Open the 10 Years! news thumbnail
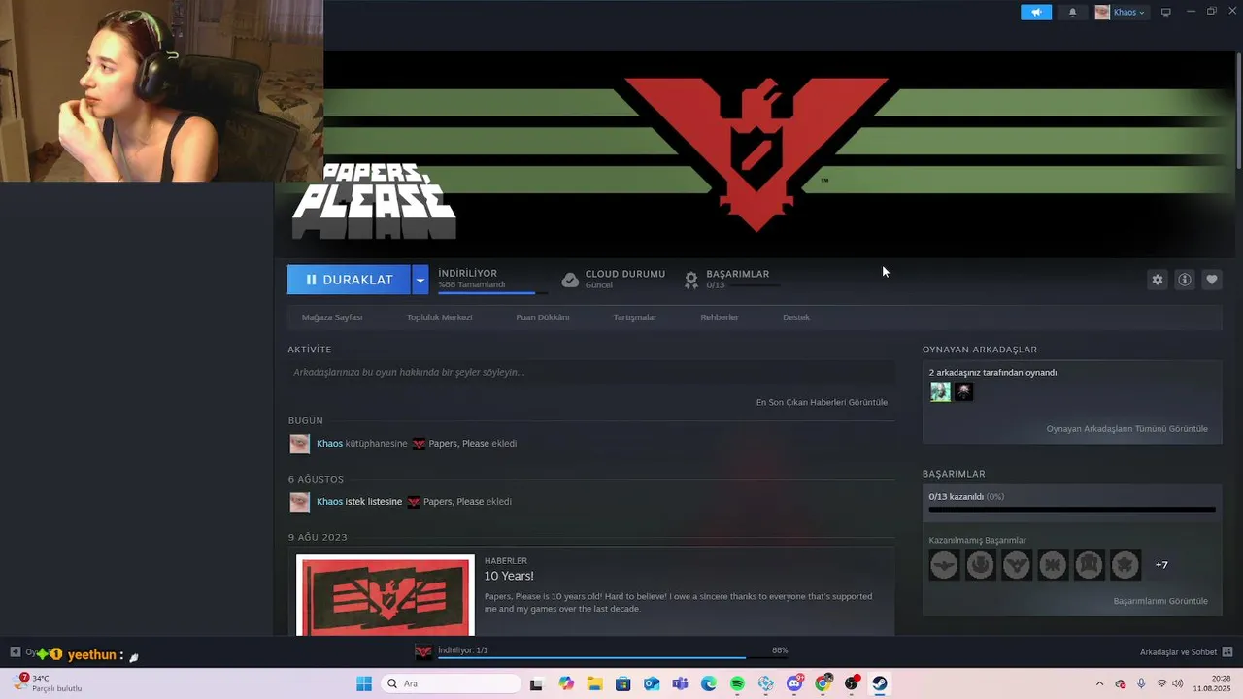 click(x=386, y=595)
